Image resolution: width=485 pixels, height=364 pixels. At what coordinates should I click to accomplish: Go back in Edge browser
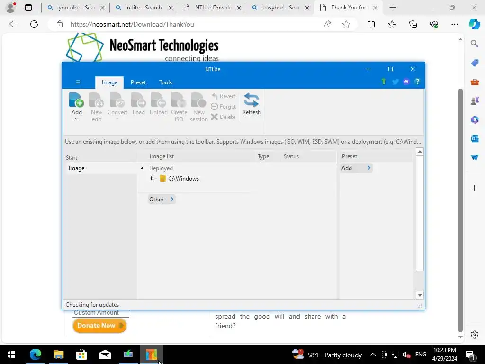coord(13,24)
